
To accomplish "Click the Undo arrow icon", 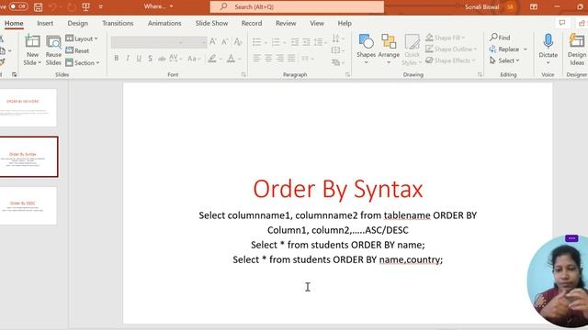I will click(x=52, y=6).
